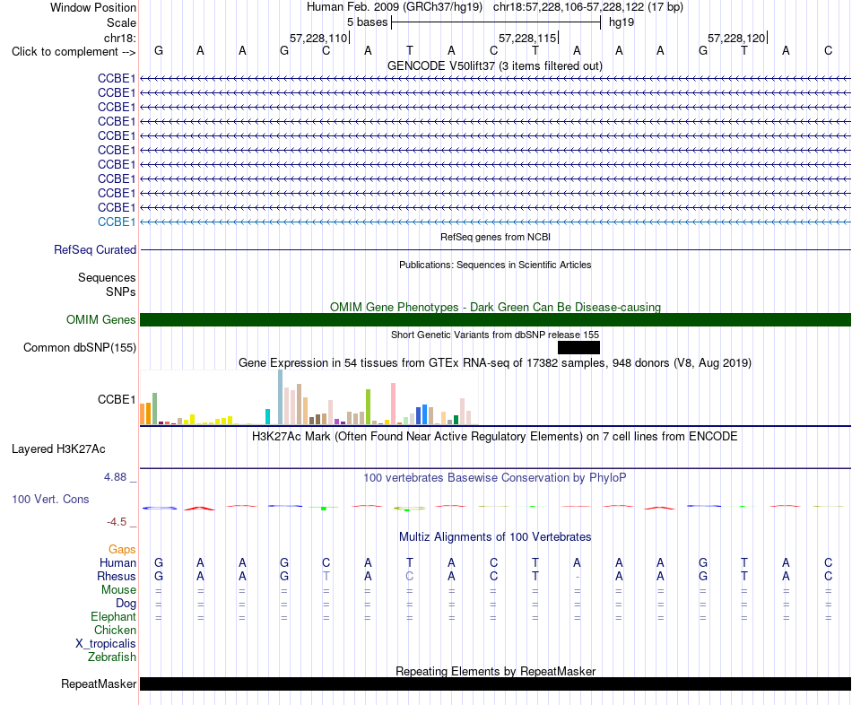Screen dimensions: 852x705
Task: Click the Common dbSNP(155) label
Action: (79, 347)
